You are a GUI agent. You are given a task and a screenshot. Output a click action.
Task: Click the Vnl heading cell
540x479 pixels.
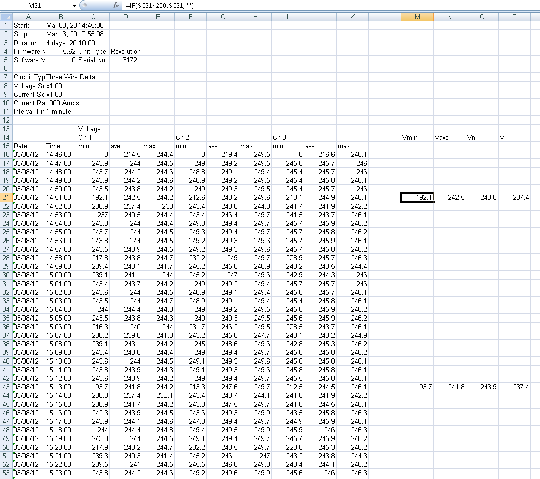click(x=482, y=137)
